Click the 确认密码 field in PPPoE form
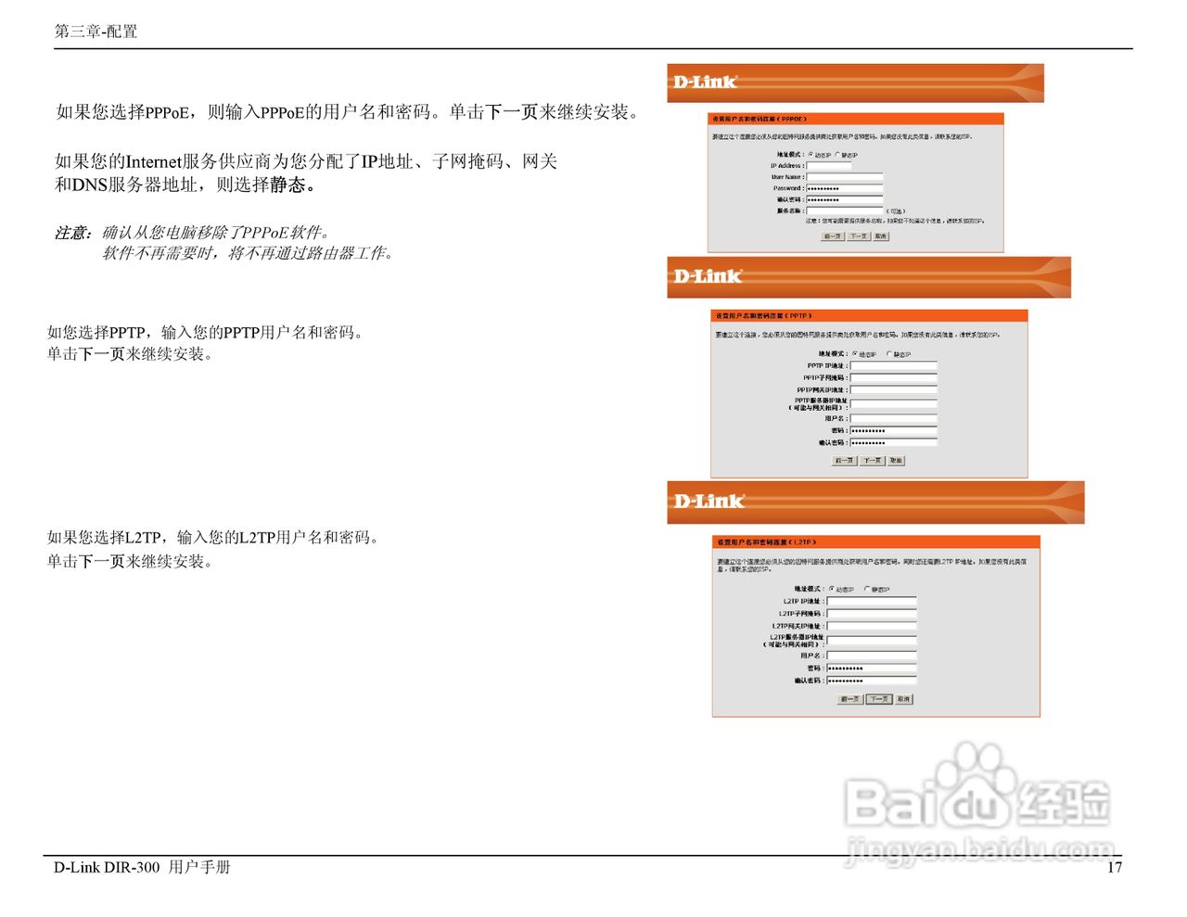 pos(845,199)
